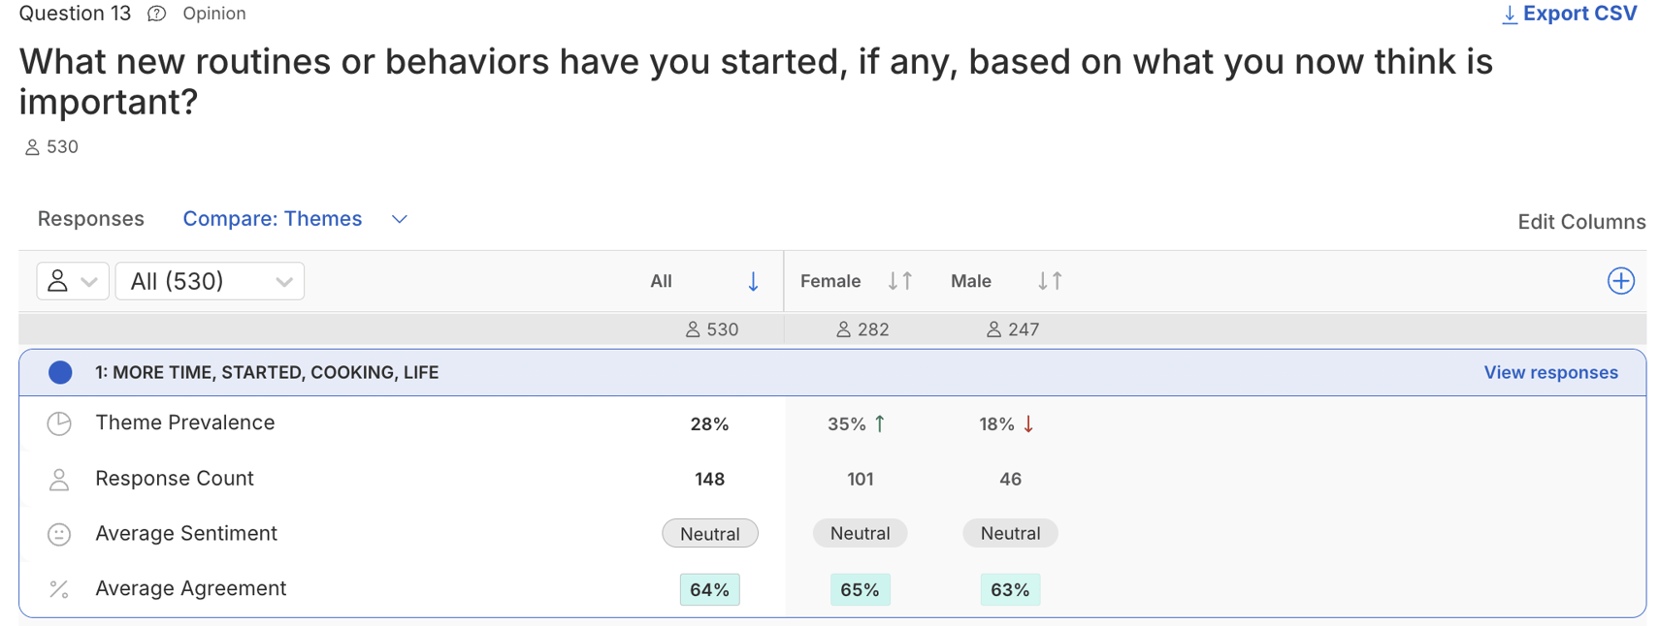The image size is (1659, 626).
Task: Open the person segment selector dropdown
Action: point(72,281)
